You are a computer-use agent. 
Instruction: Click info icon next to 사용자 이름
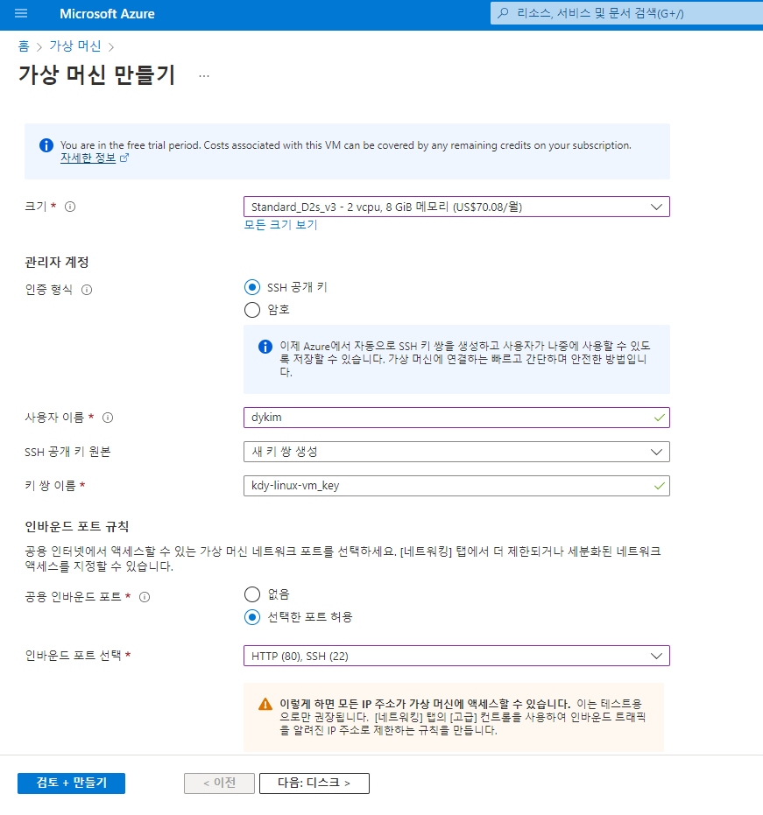[108, 418]
